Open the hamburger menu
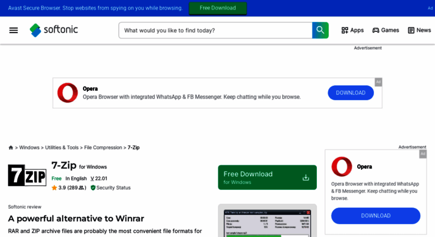The height and width of the screenshot is (237, 435). [13, 30]
